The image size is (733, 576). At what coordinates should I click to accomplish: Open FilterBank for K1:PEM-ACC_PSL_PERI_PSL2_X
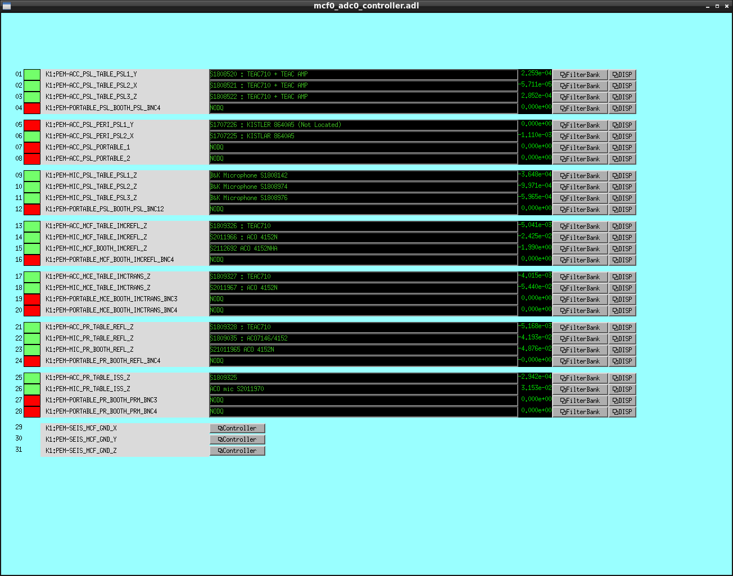coord(580,137)
